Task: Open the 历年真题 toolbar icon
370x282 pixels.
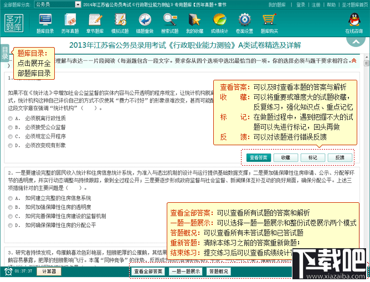Action: point(70,23)
